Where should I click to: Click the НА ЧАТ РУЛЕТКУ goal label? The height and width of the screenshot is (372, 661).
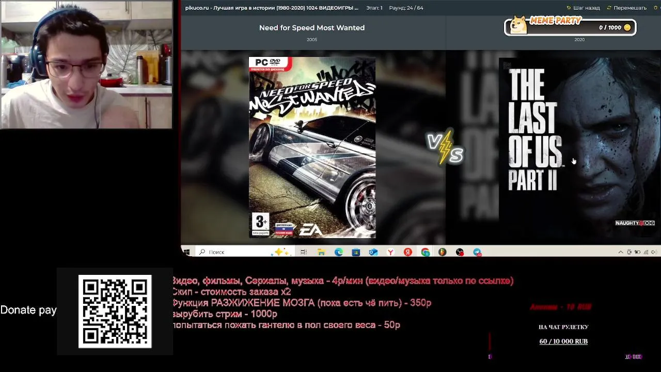click(563, 327)
